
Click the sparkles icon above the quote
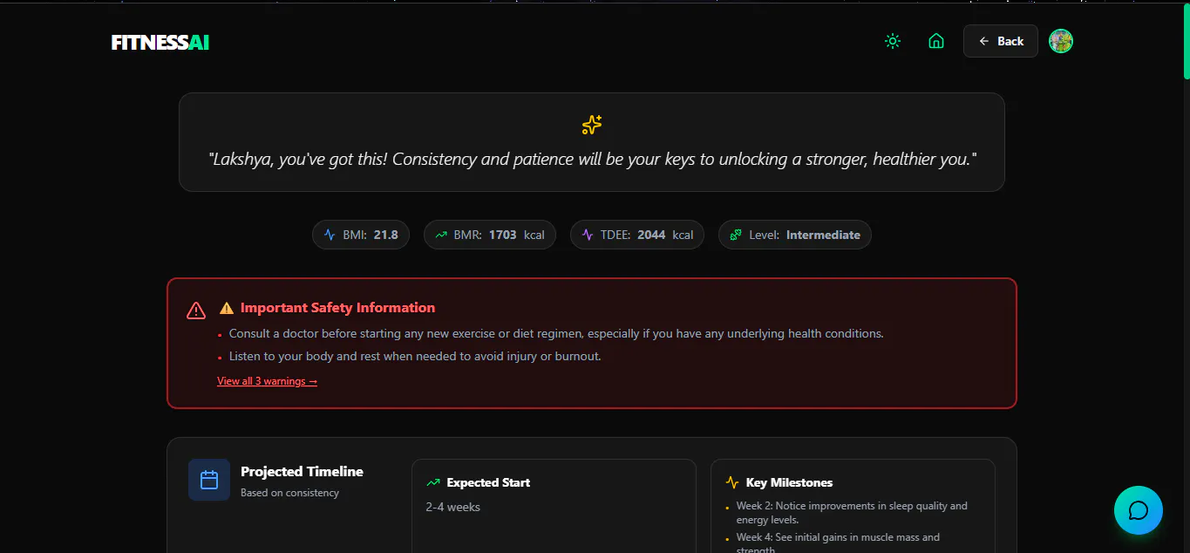(x=592, y=125)
